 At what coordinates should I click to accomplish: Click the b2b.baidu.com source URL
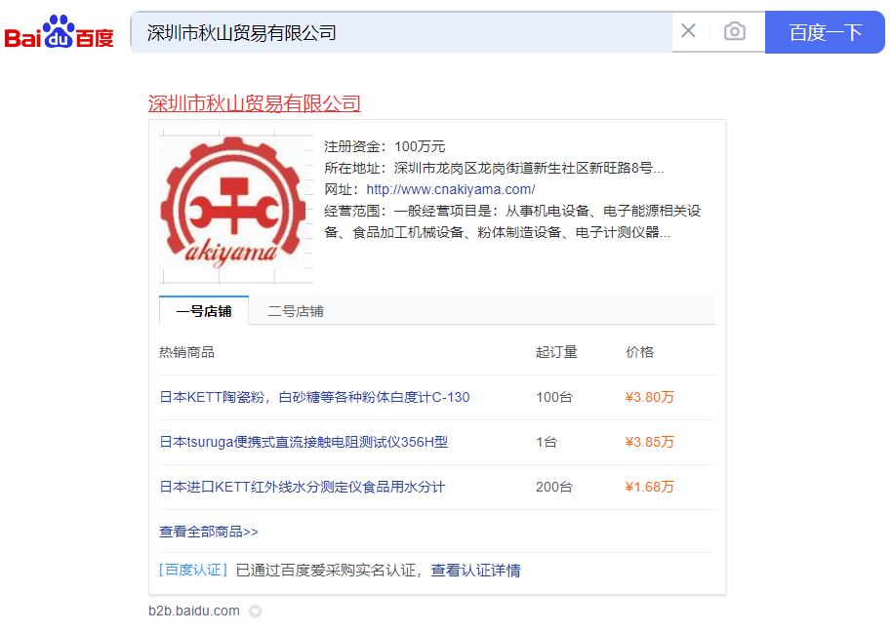click(x=193, y=611)
